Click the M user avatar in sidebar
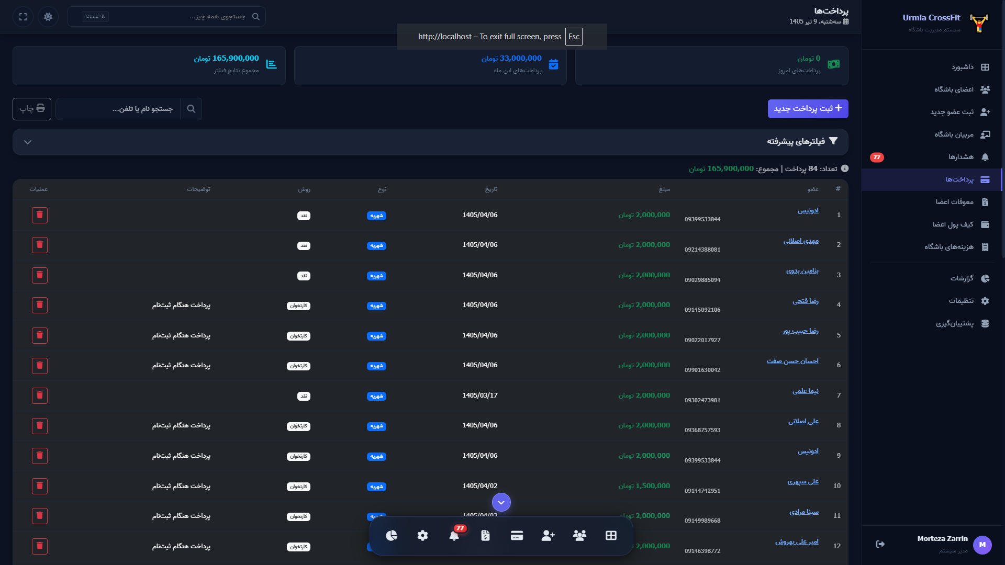The image size is (1005, 565). point(982,545)
